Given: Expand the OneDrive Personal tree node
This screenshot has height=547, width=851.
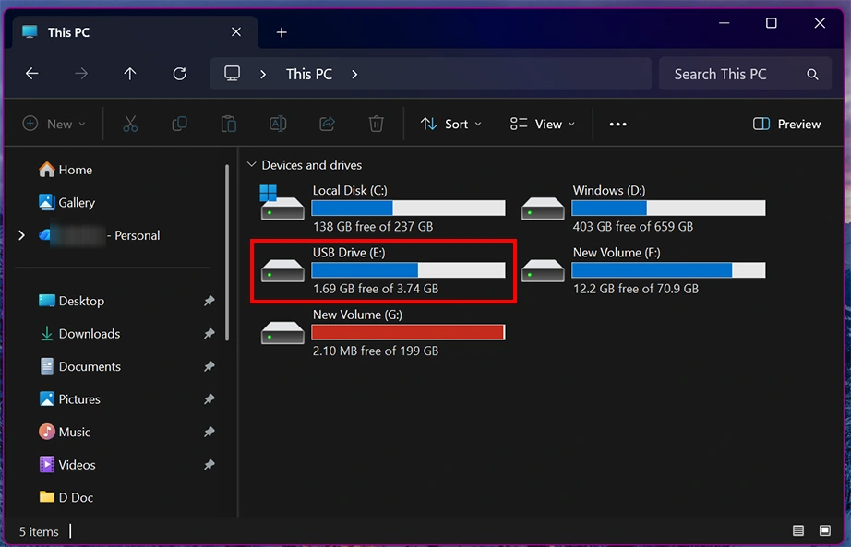Looking at the screenshot, I should 22,235.
